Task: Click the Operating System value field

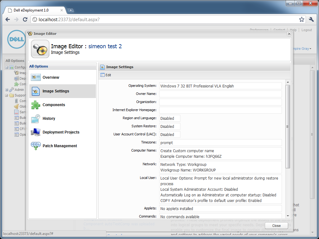Action: [220, 86]
